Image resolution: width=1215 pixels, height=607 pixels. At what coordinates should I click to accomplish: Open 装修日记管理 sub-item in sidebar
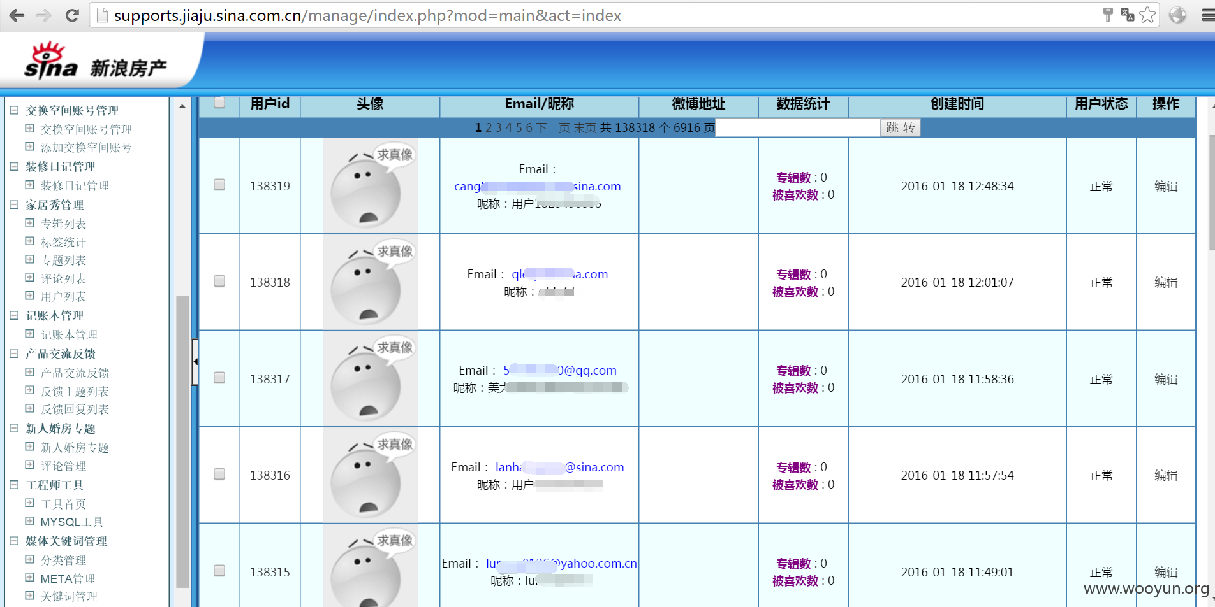(75, 185)
